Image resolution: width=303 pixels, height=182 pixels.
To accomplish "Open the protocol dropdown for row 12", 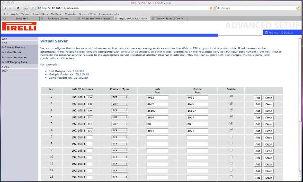I will click(x=120, y=171).
